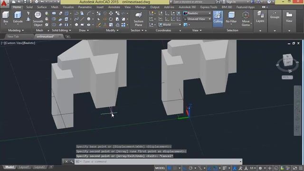Toggle annotation monitor plus icon
304x171 pixels.
pos(270,168)
